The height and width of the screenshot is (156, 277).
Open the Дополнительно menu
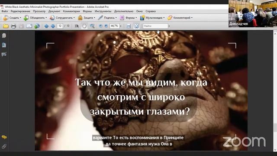(124, 11)
